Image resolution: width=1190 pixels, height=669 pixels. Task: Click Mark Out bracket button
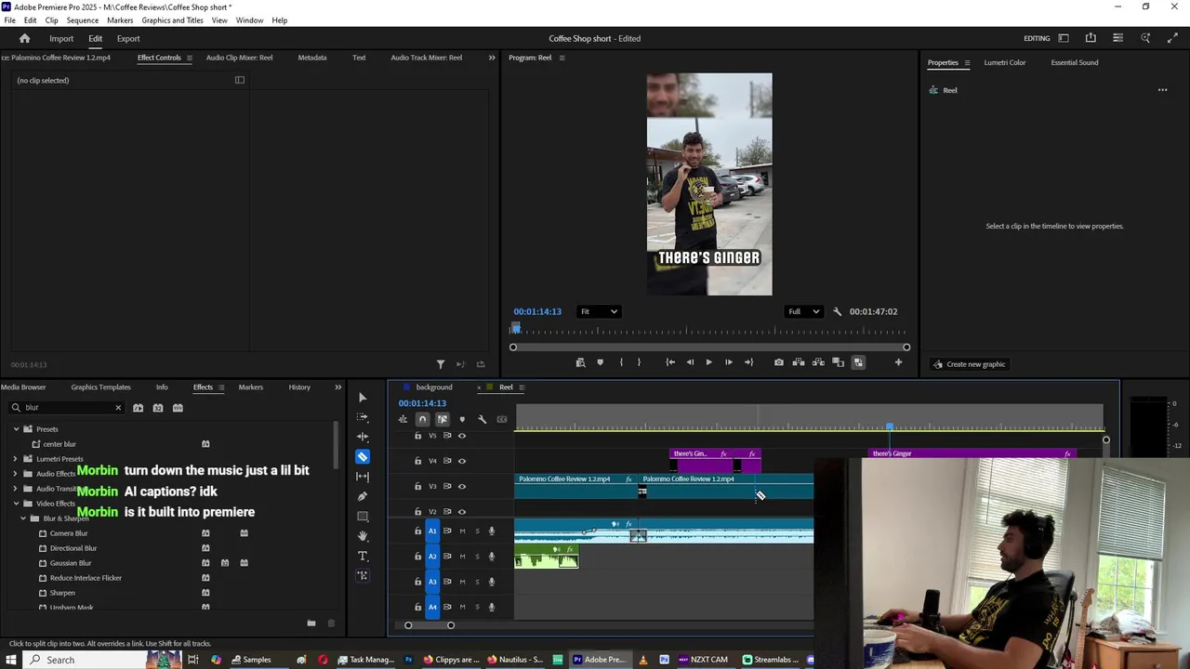pos(639,362)
